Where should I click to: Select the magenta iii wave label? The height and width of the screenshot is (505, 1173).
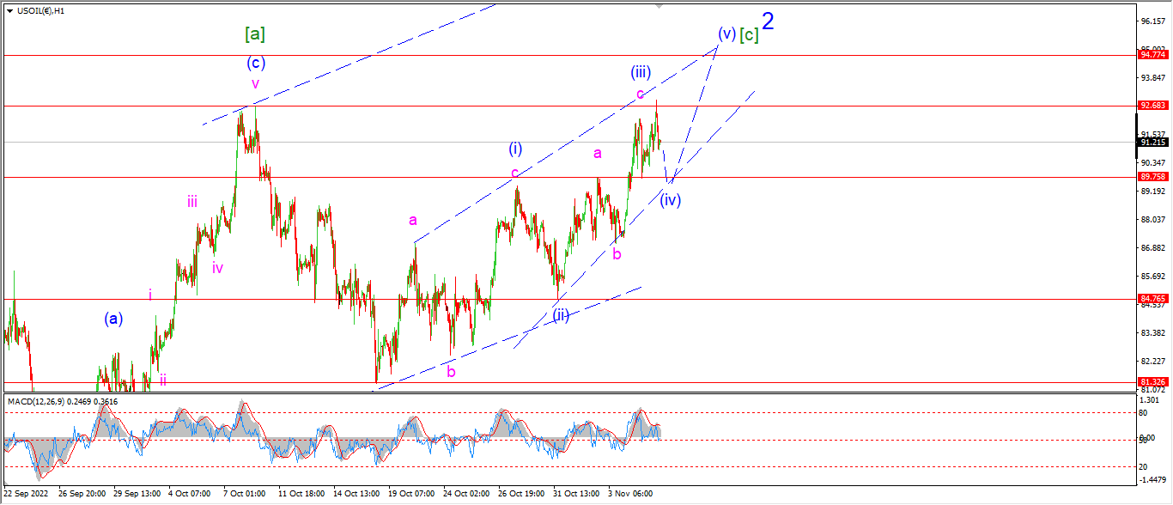tap(192, 202)
